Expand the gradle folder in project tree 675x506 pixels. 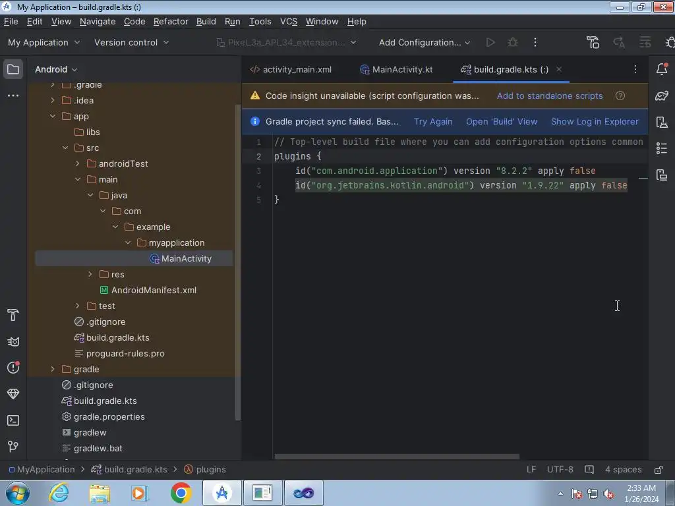click(x=53, y=369)
